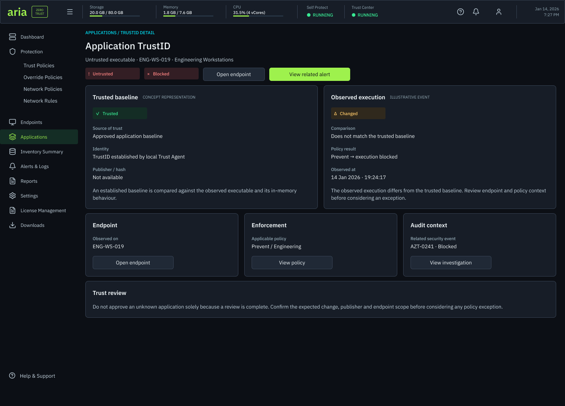
Task: Click the Endpoints monitor icon
Action: point(13,122)
